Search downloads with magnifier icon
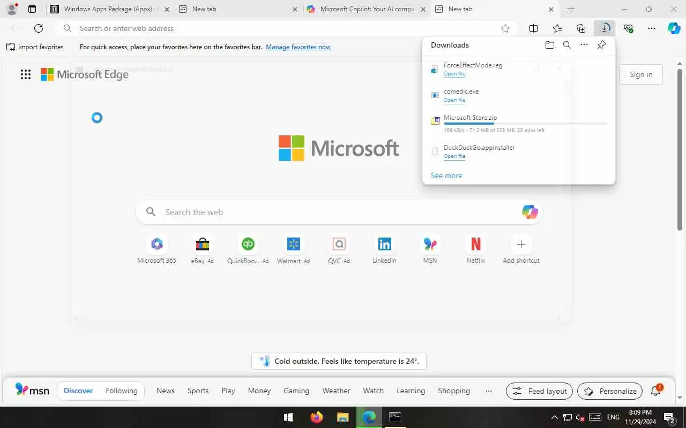Image resolution: width=686 pixels, height=428 pixels. [566, 45]
